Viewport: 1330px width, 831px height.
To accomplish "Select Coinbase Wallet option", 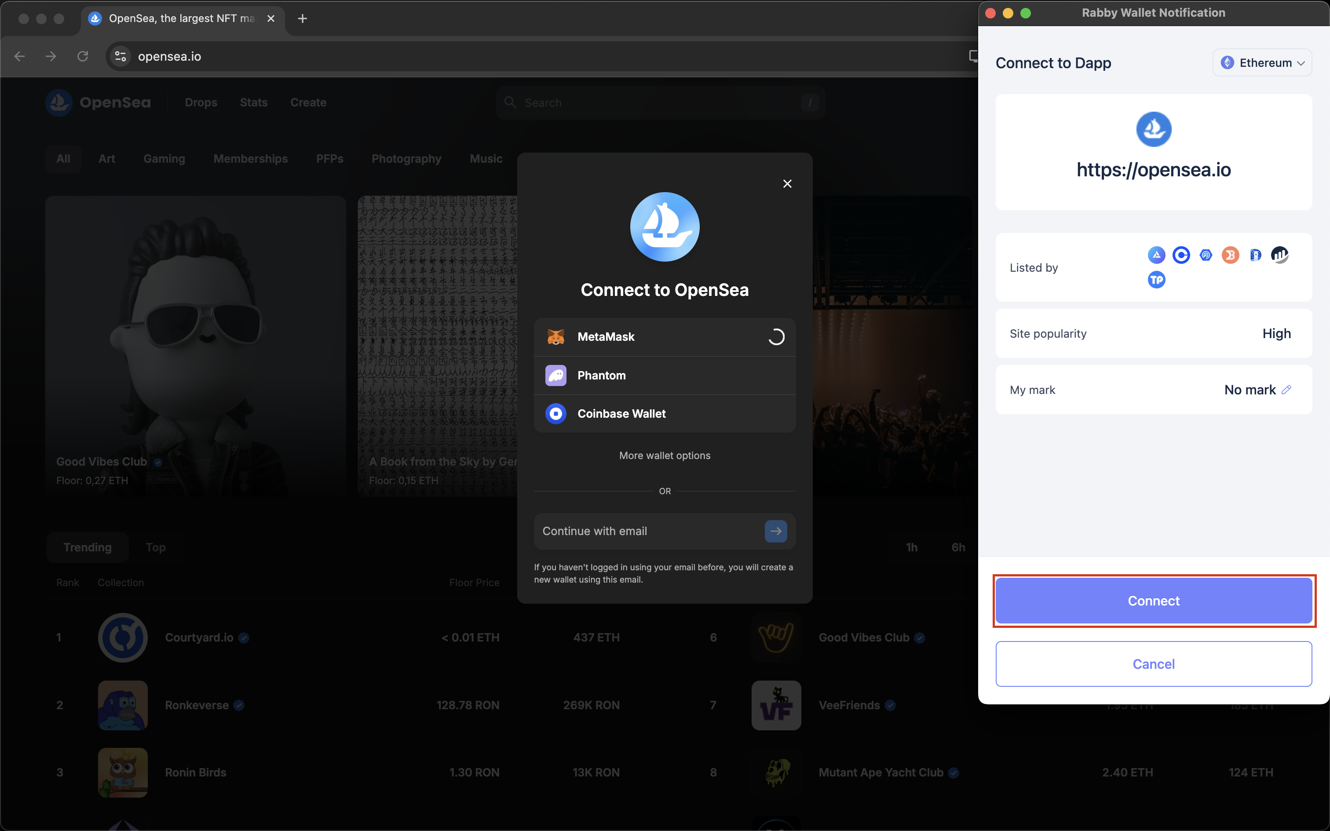I will pyautogui.click(x=665, y=414).
